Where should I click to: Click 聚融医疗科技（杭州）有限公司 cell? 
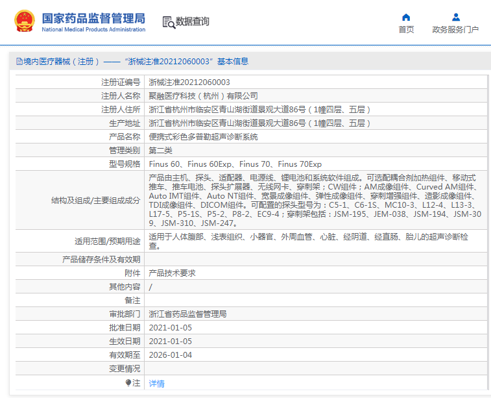click(x=203, y=96)
